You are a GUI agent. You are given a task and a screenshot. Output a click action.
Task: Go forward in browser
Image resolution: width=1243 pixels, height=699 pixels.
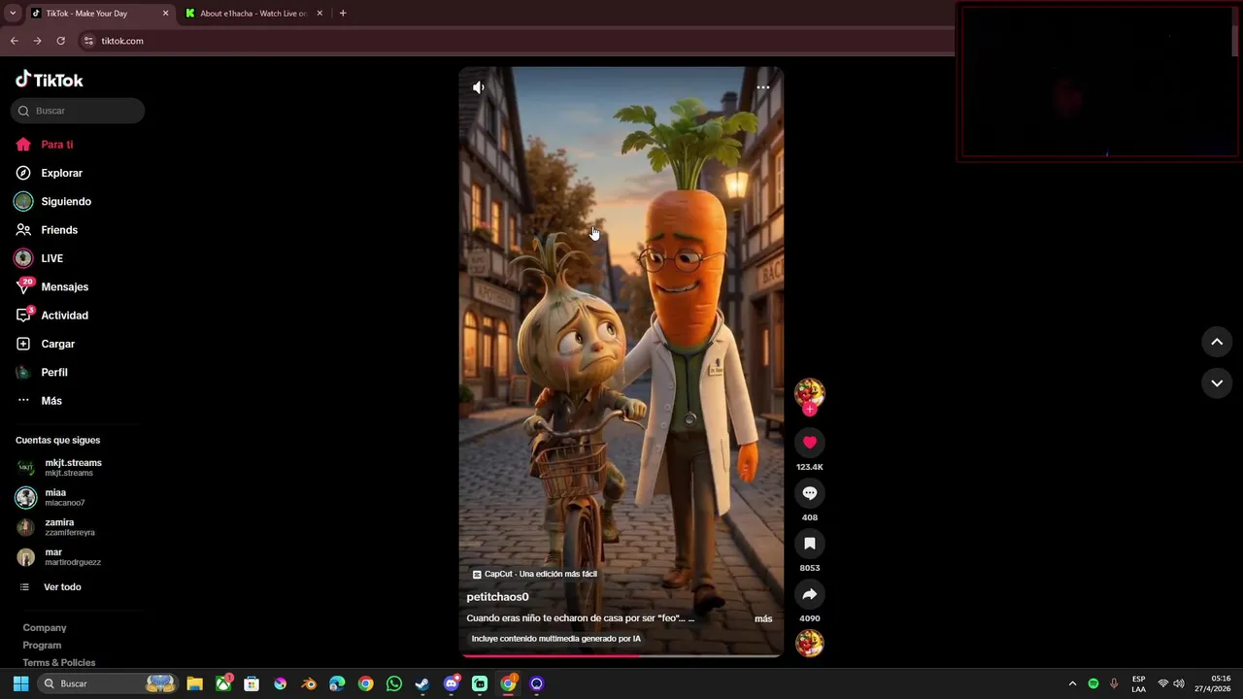37,41
